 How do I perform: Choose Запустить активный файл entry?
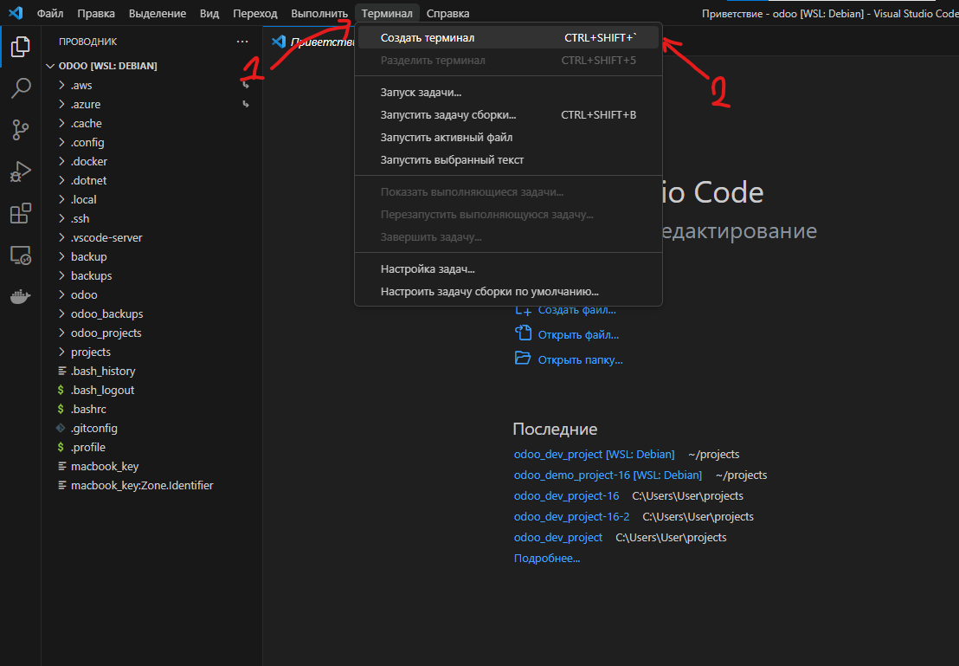coord(508,137)
